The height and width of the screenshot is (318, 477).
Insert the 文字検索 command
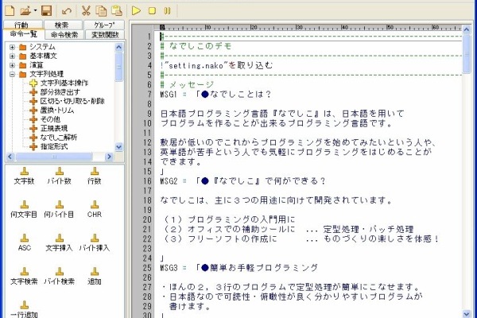[x=24, y=277]
